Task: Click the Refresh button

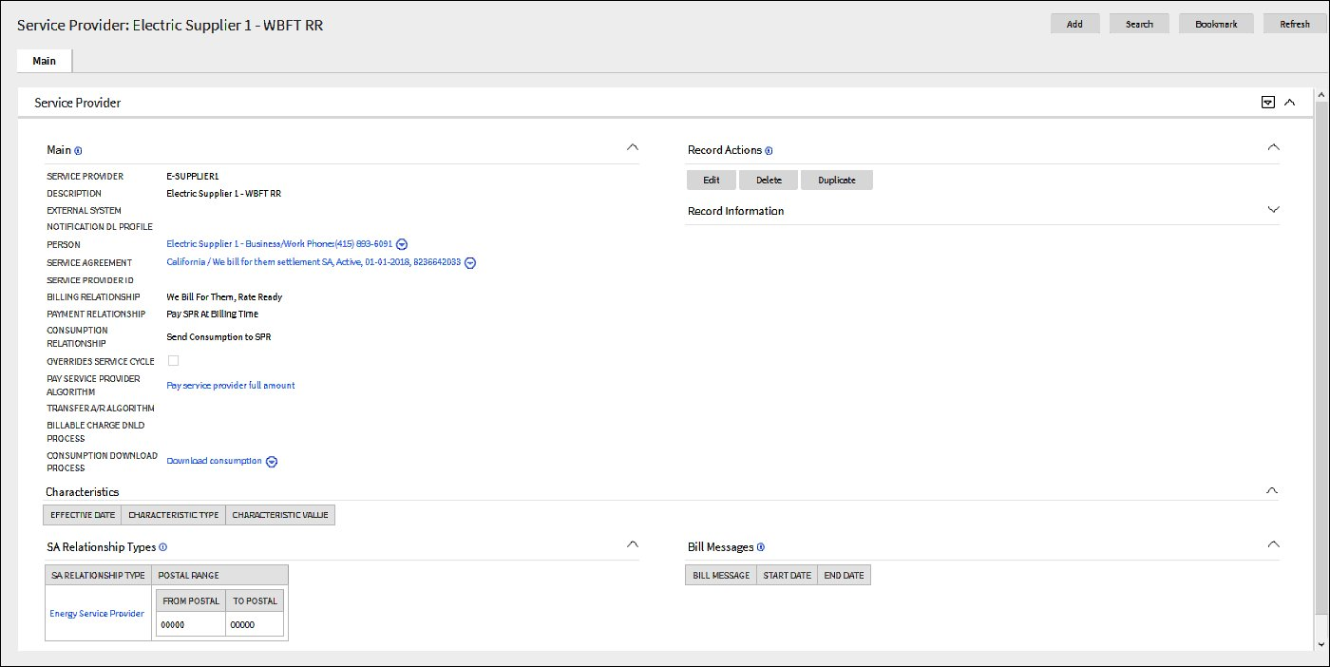Action: point(1294,23)
